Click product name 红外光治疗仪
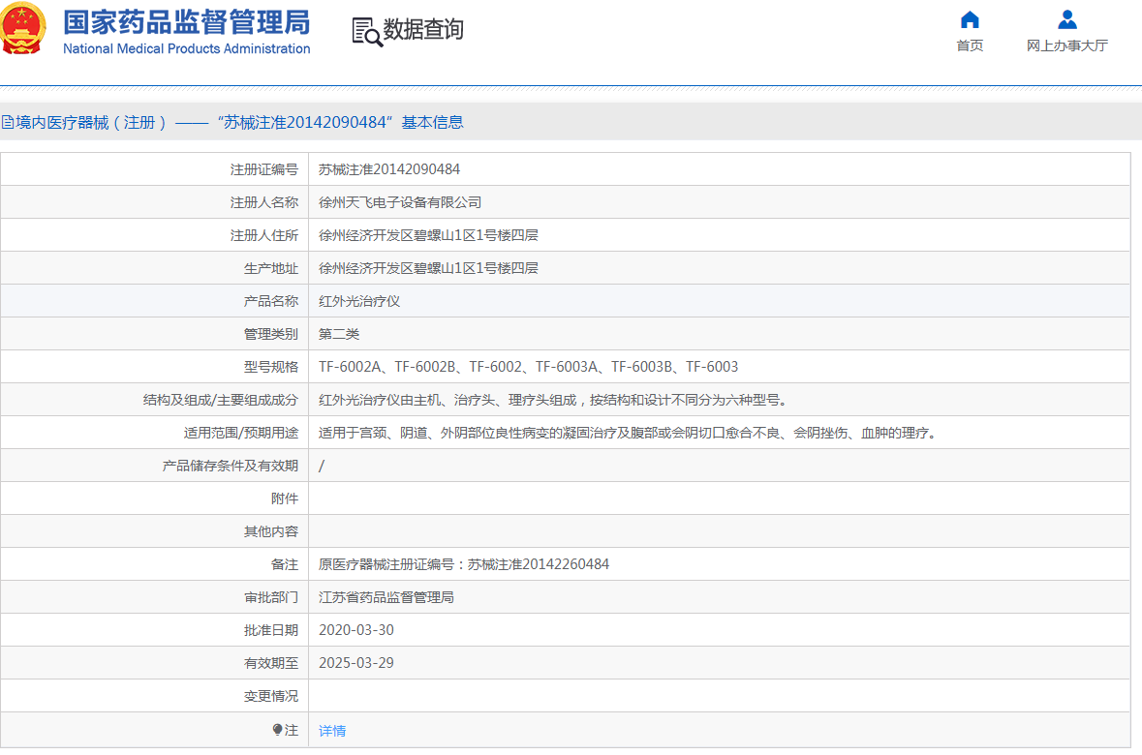 [359, 301]
